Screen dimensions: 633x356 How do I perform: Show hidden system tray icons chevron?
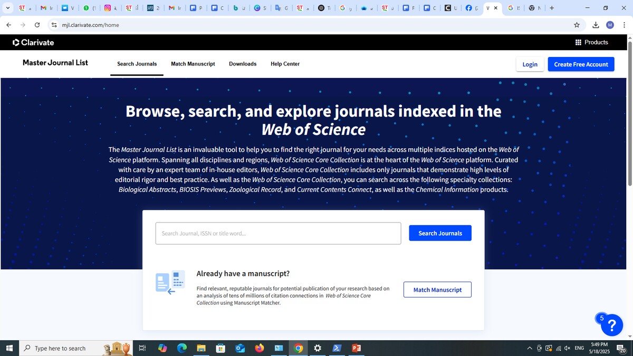(530, 348)
